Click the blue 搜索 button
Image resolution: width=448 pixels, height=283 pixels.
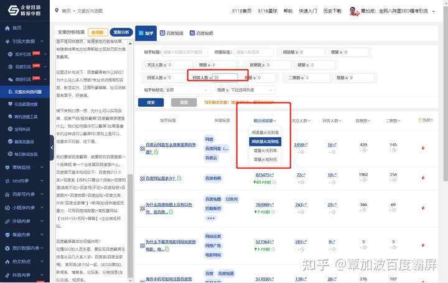pyautogui.click(x=151, y=102)
